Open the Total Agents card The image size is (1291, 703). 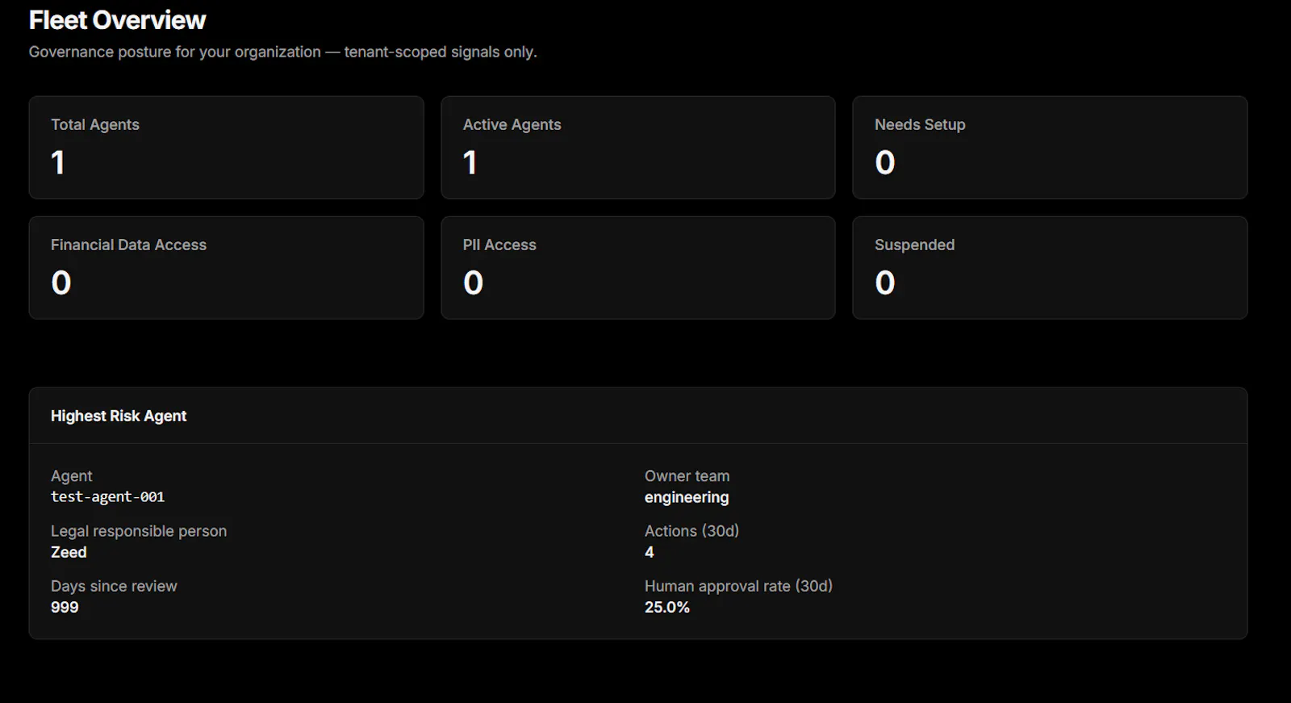coord(227,148)
